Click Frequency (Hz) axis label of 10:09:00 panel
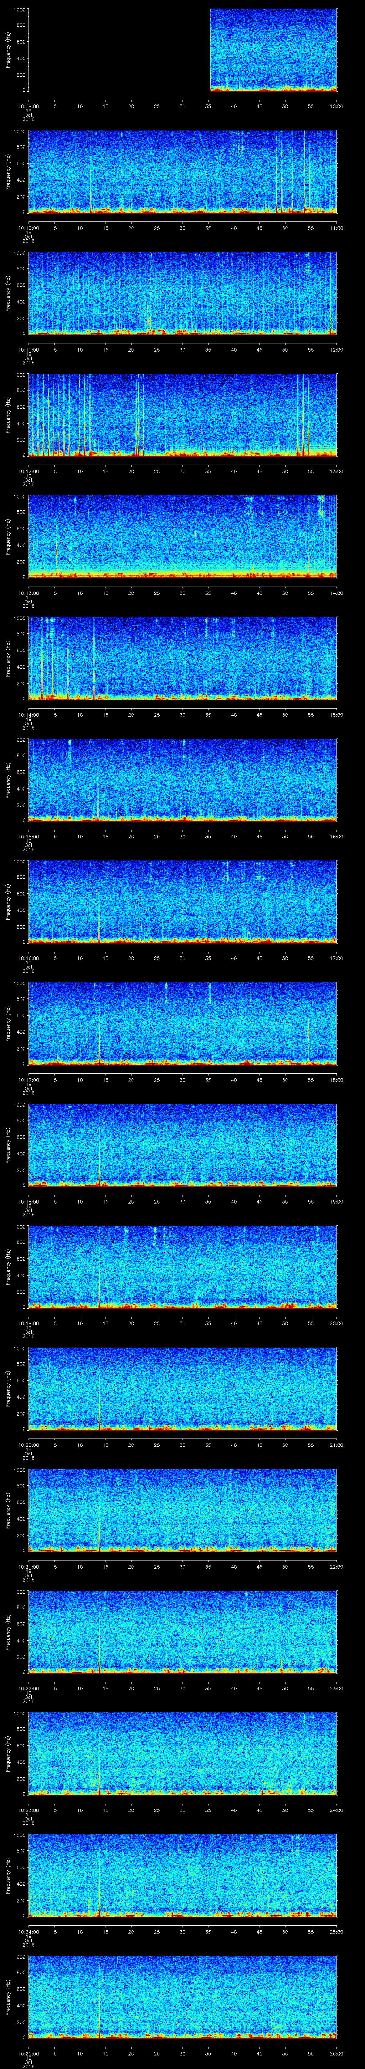 8,50
